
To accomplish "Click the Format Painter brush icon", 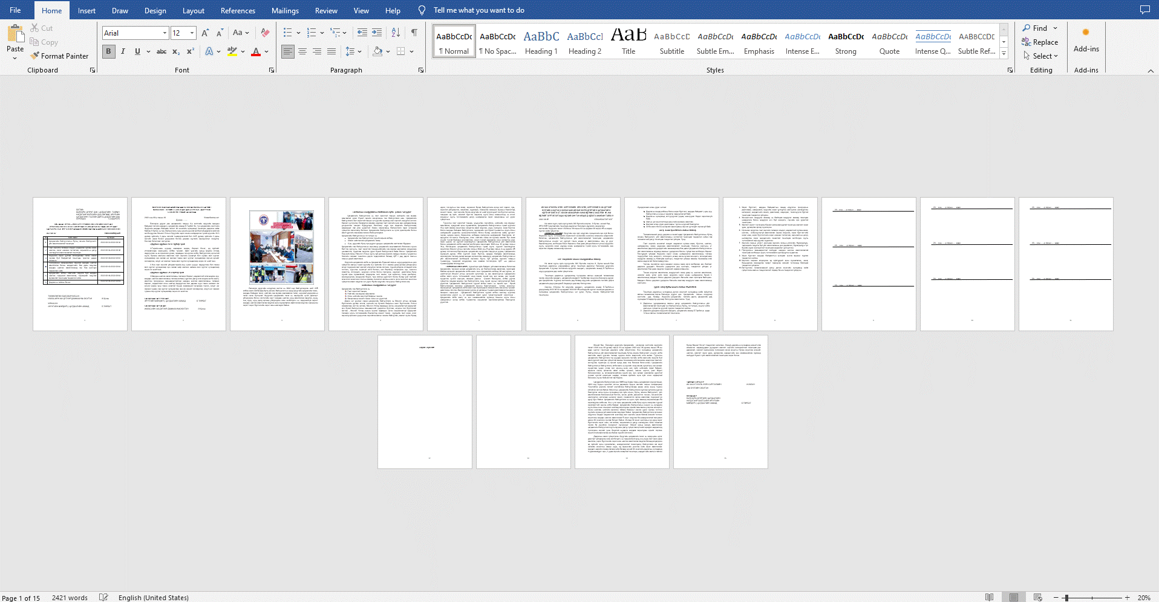I will click(x=35, y=56).
